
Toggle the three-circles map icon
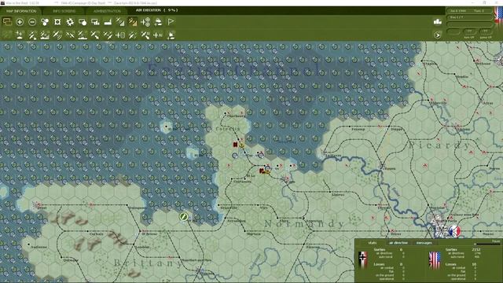[x=45, y=22]
